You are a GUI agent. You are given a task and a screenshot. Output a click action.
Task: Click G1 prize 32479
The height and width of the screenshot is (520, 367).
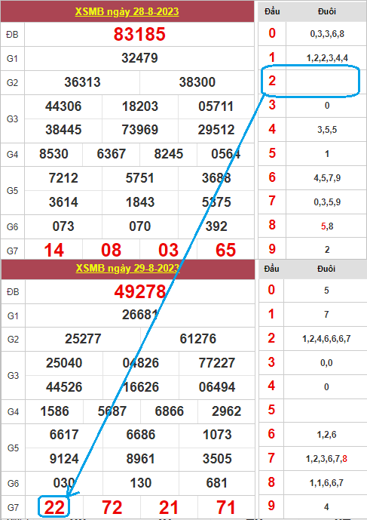click(x=139, y=58)
